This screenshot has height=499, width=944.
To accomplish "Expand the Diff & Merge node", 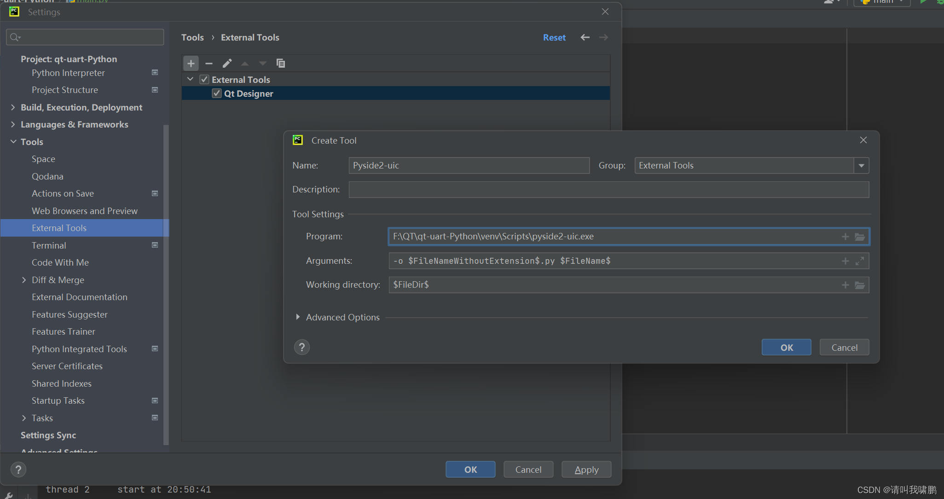I will pos(24,280).
